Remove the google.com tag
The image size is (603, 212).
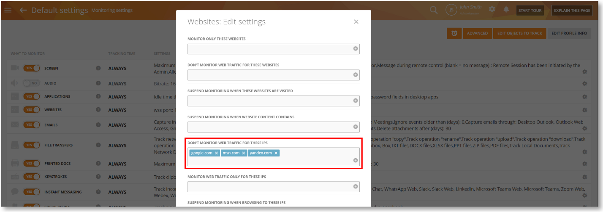click(216, 153)
